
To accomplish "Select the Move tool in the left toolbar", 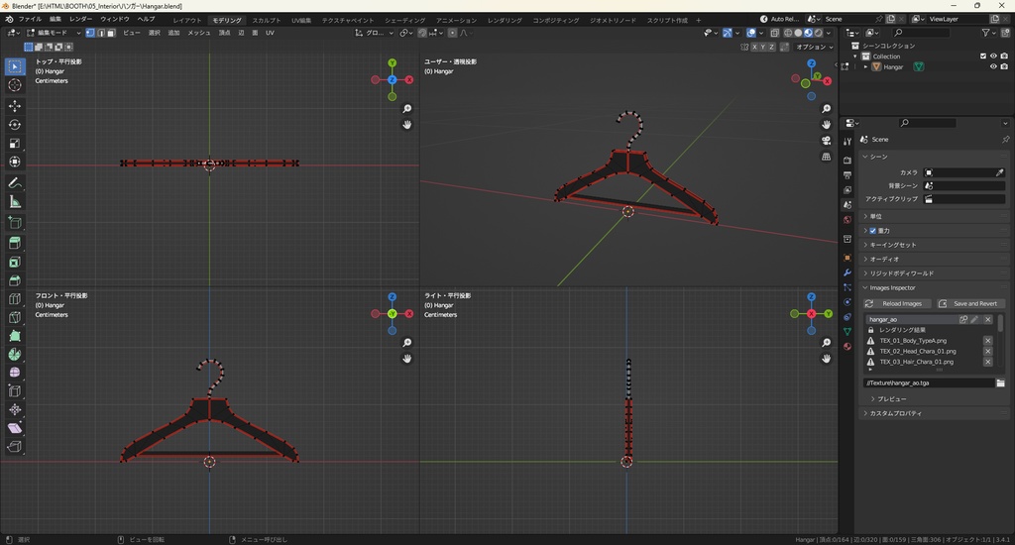I will pos(15,105).
